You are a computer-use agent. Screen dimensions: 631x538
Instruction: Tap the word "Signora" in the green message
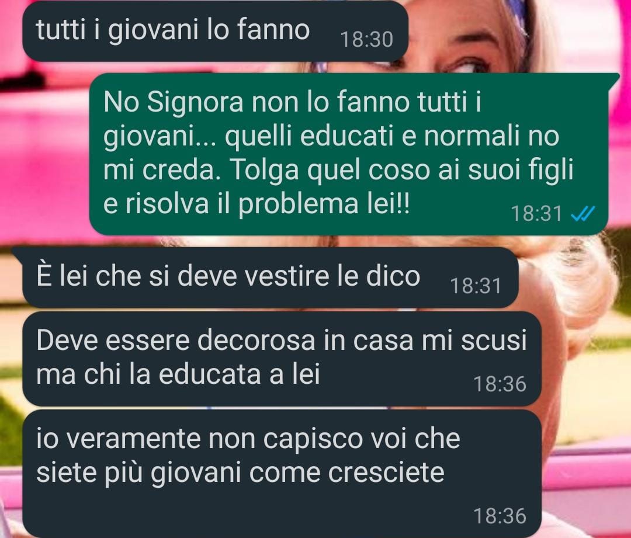195,103
